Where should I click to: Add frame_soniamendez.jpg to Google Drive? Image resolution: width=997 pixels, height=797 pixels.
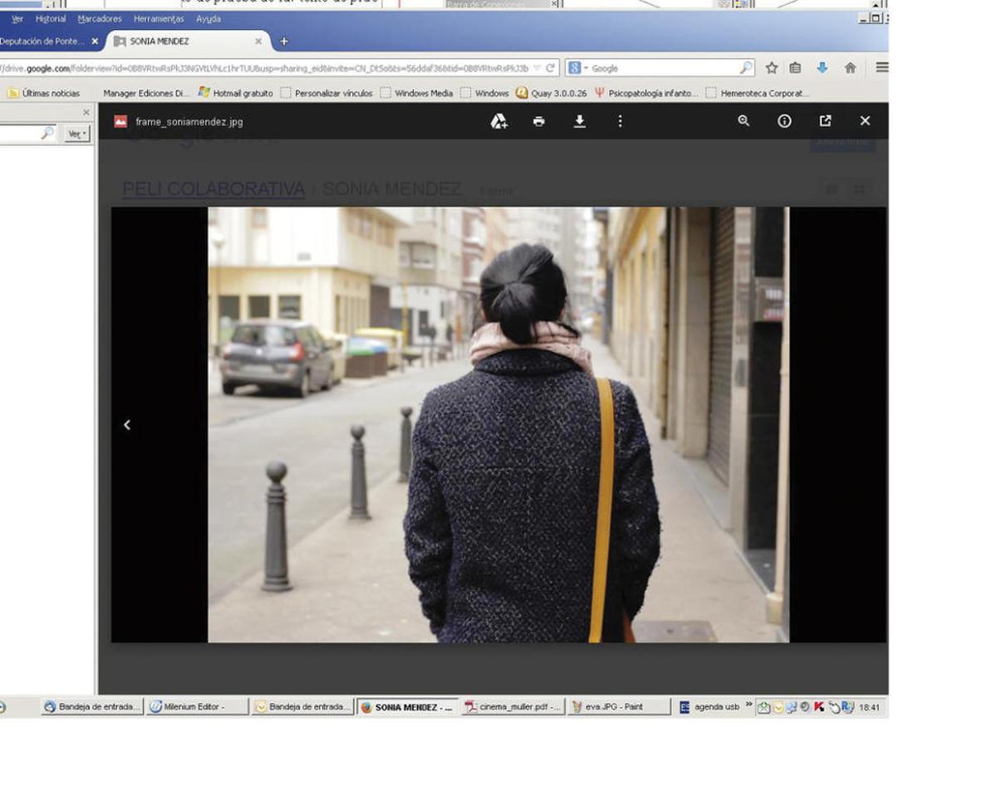pos(498,121)
